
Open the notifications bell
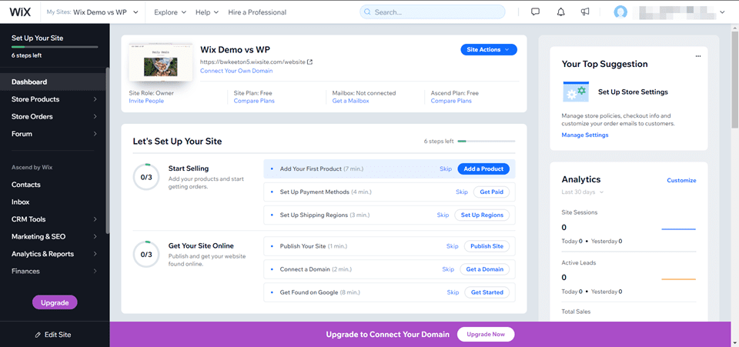click(x=560, y=12)
